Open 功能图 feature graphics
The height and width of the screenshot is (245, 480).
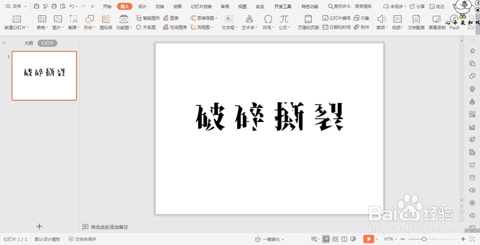124,23
